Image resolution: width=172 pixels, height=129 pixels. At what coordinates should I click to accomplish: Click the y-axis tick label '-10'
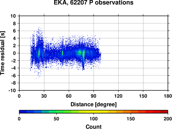[12, 90]
